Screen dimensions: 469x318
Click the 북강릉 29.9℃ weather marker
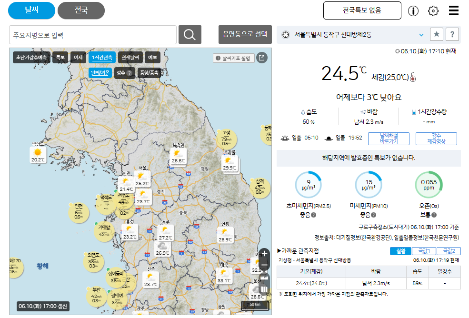pos(230,163)
